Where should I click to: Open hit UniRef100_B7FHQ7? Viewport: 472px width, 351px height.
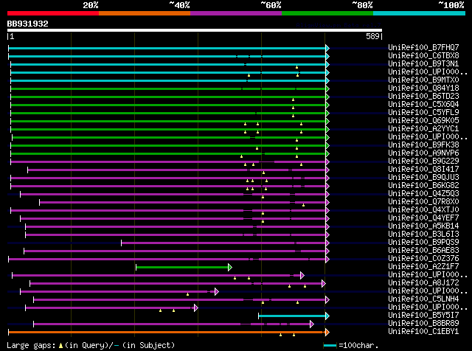423,47
